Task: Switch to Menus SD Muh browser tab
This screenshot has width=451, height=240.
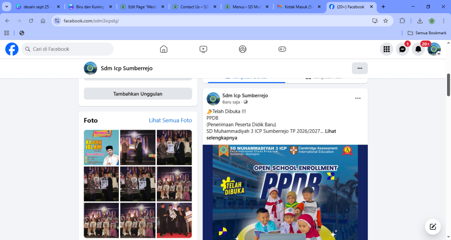Action: pyautogui.click(x=247, y=7)
